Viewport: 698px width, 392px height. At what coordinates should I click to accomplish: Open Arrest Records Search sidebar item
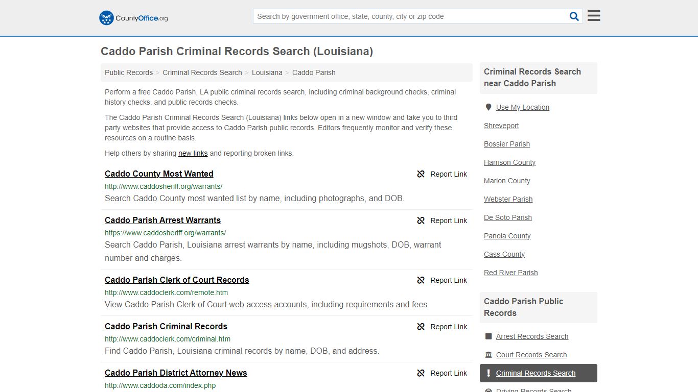point(532,336)
